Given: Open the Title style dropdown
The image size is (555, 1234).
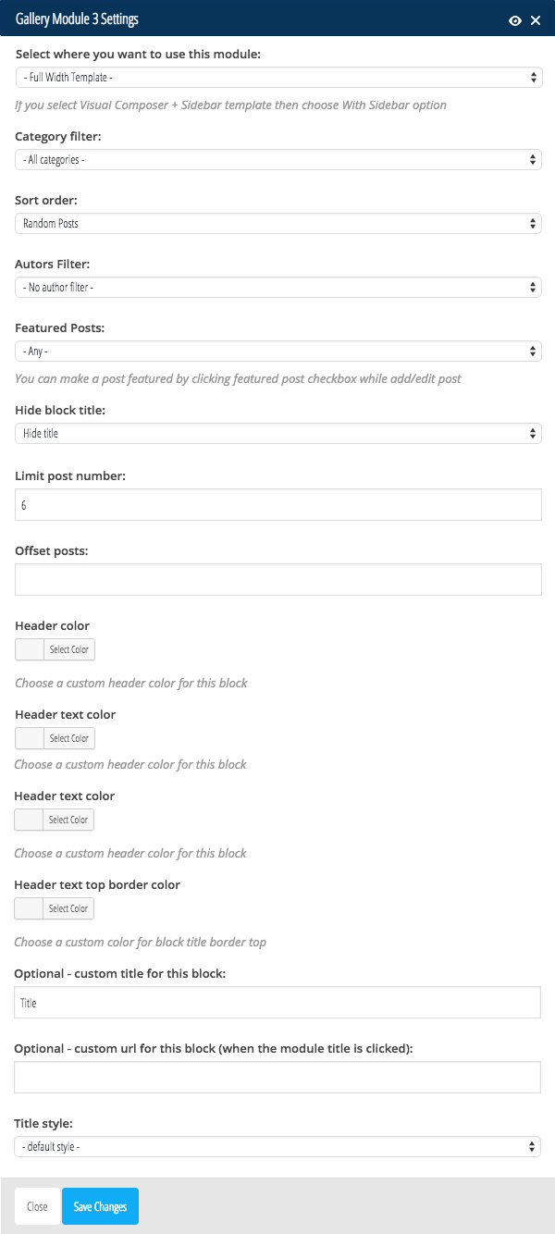Looking at the screenshot, I should (x=277, y=1147).
